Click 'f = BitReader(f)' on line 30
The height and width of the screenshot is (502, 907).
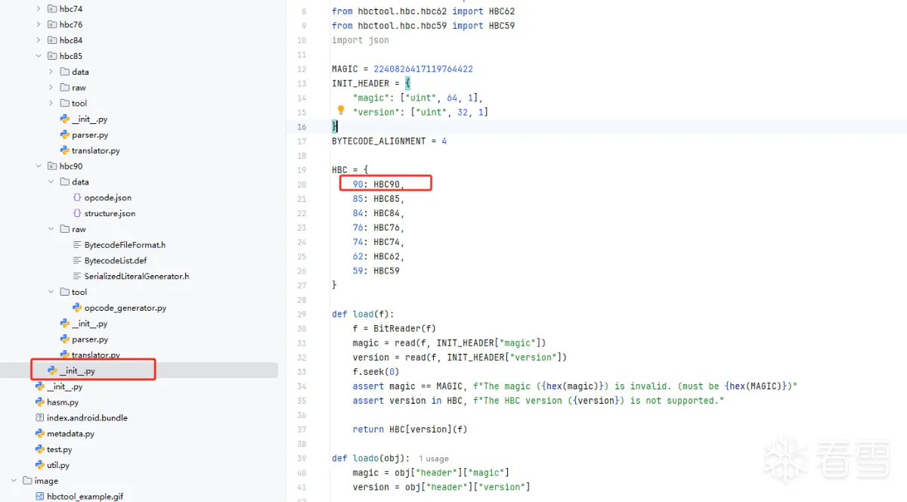tap(394, 328)
